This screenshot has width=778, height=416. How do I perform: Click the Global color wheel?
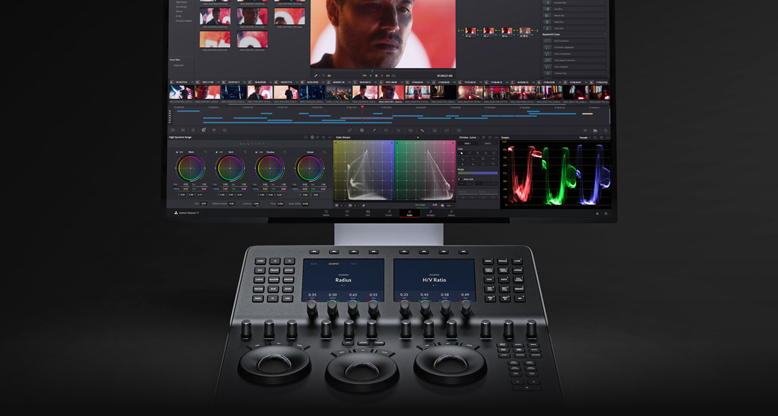click(309, 168)
